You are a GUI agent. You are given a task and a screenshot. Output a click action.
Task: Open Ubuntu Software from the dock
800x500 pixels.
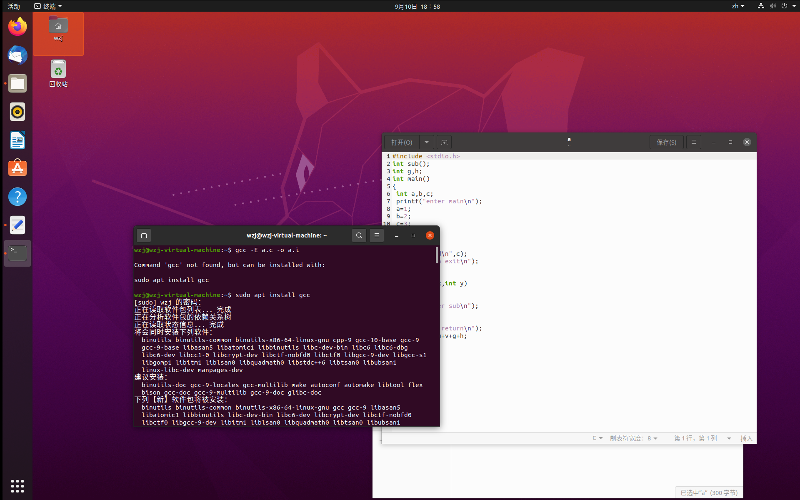point(17,168)
